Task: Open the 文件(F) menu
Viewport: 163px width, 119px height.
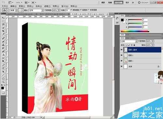Action: (5, 6)
